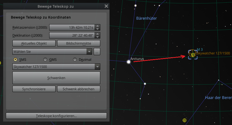Abort slew with Schwenk abbrechen
Viewport: 232px width, 125px height.
79,89
